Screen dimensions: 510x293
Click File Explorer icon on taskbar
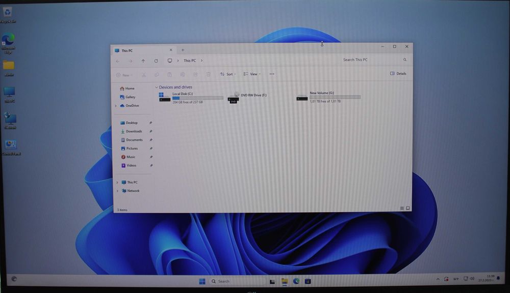pyautogui.click(x=285, y=281)
